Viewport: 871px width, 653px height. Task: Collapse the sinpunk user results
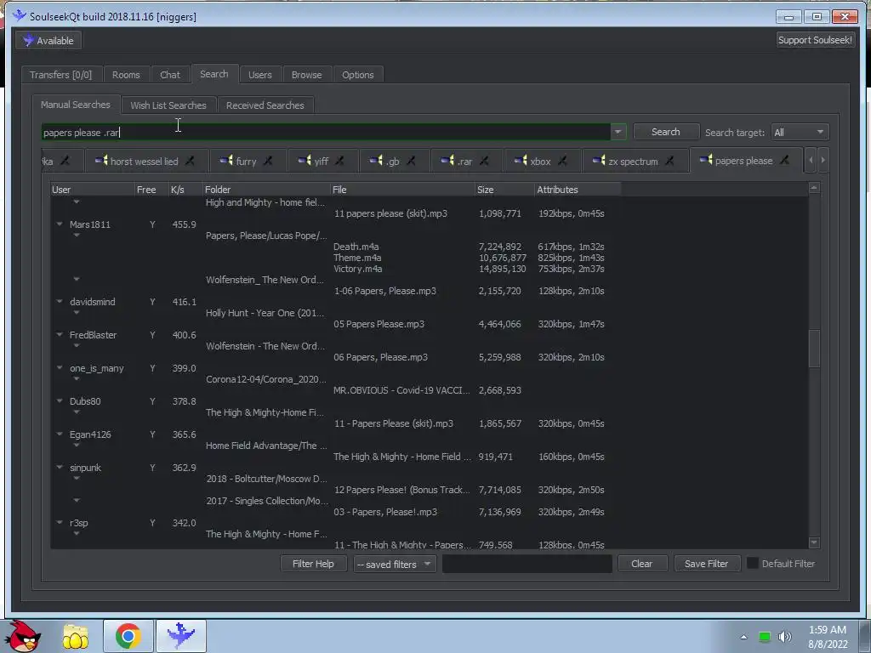pyautogui.click(x=60, y=468)
